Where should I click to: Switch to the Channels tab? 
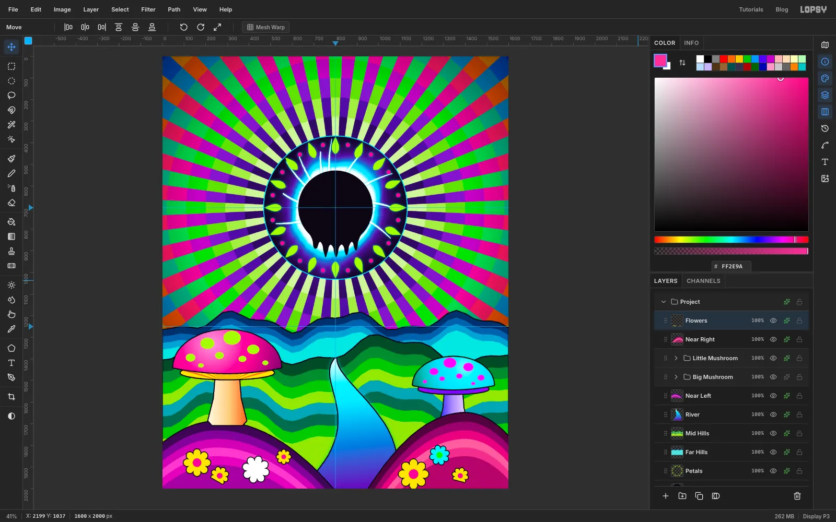703,281
